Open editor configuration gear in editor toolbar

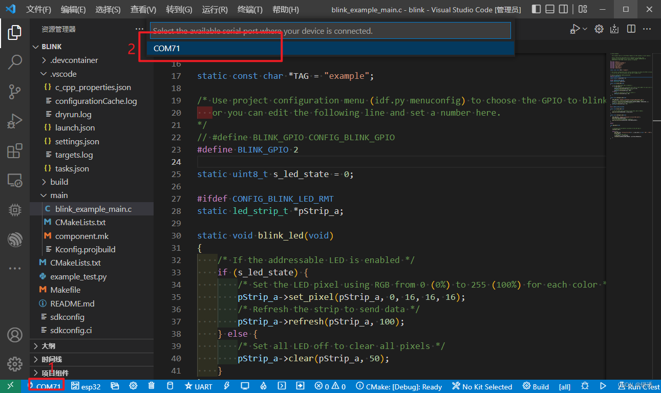click(599, 29)
